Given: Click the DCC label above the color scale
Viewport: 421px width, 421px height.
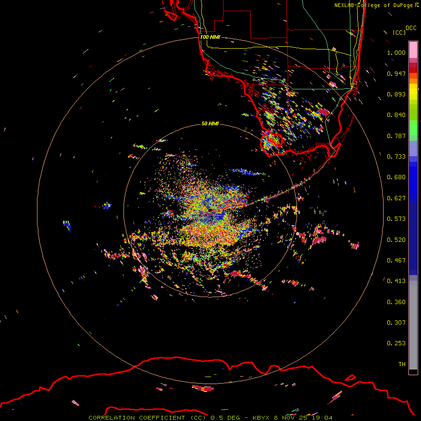Looking at the screenshot, I should [411, 28].
